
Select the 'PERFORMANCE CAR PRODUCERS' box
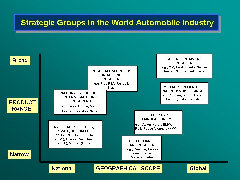click(142, 148)
